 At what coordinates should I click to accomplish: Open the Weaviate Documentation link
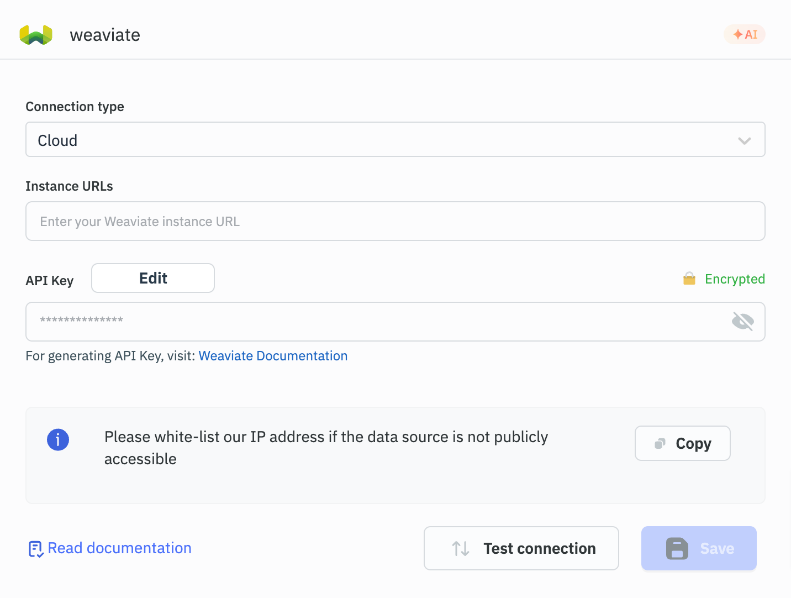tap(273, 355)
